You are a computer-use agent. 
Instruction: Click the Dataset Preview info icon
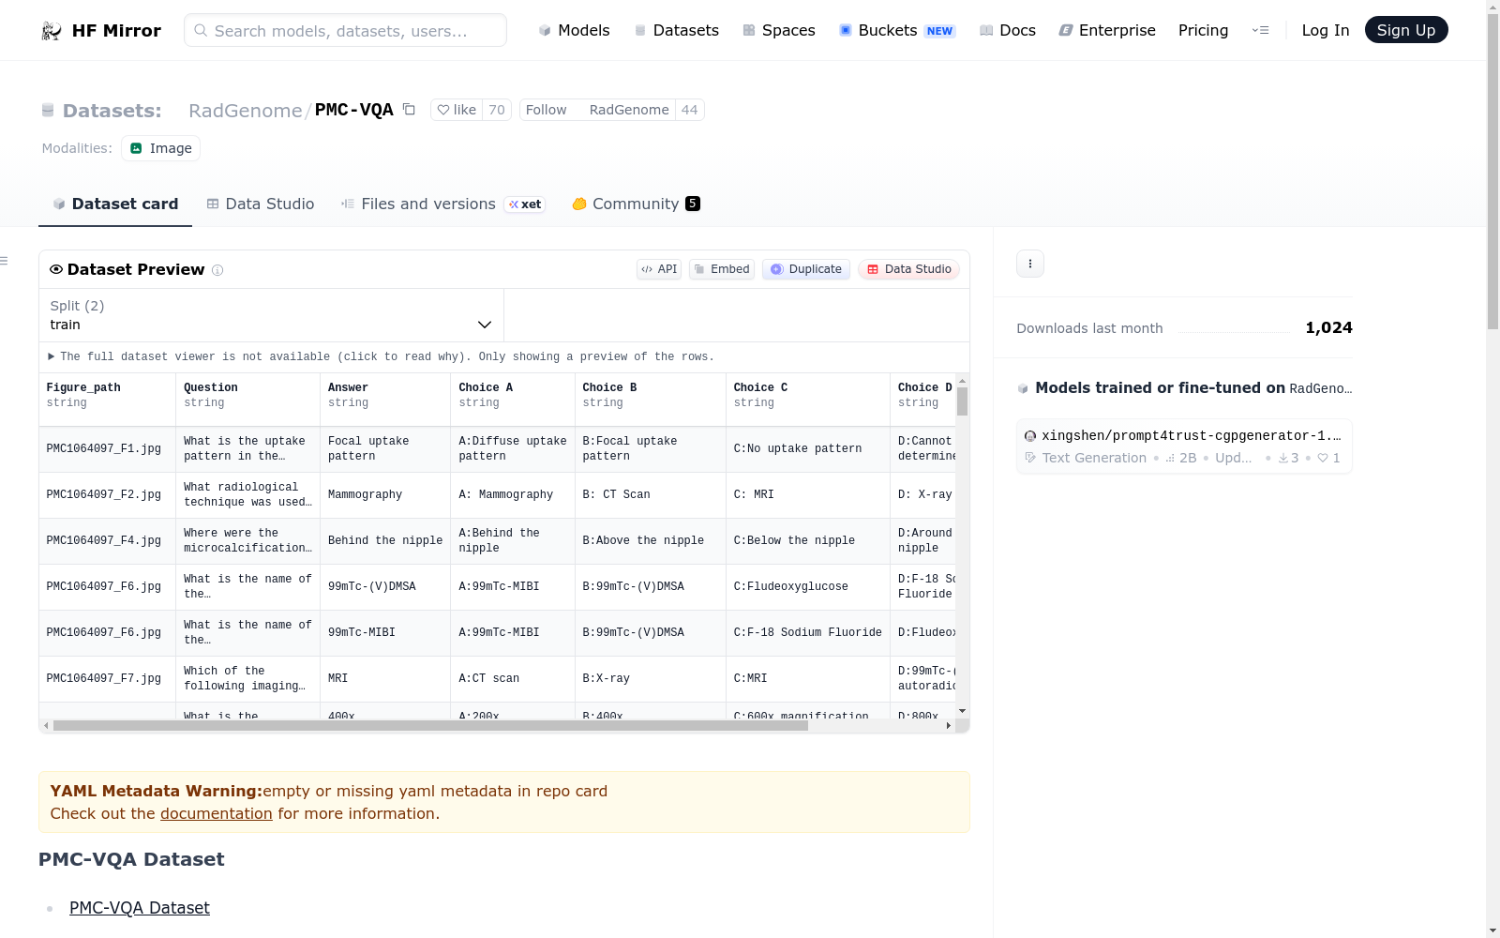(x=217, y=270)
